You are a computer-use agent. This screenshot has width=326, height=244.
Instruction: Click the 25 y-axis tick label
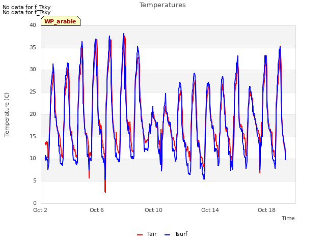click(x=33, y=91)
